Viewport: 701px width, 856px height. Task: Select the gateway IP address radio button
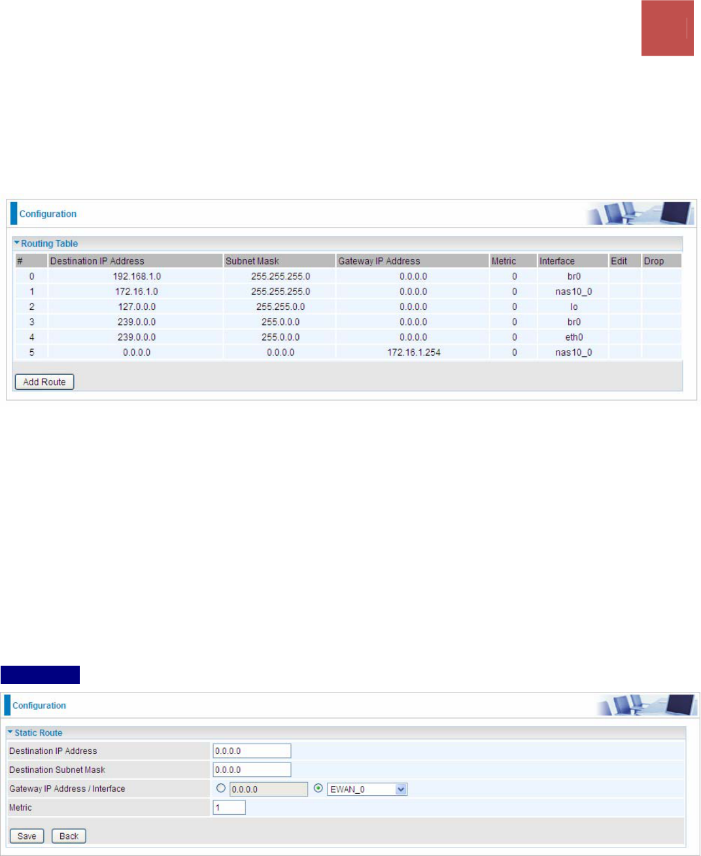221,788
